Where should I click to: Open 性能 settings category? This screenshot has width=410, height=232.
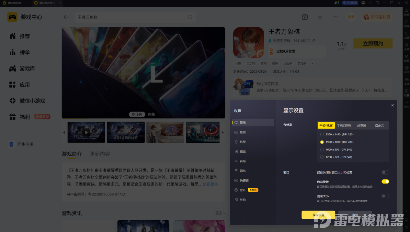coord(253,132)
